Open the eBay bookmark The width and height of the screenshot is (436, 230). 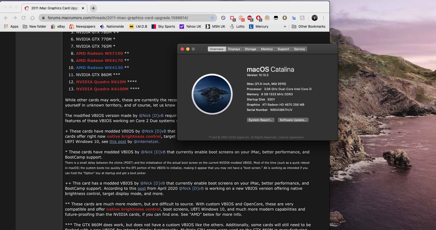click(58, 27)
